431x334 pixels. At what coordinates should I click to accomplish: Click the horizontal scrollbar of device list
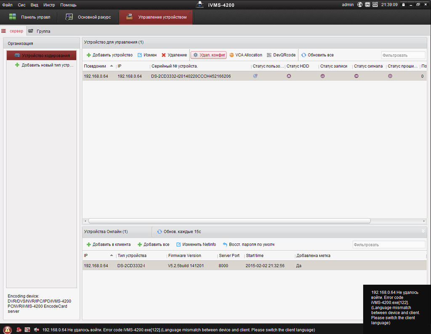click(229, 221)
